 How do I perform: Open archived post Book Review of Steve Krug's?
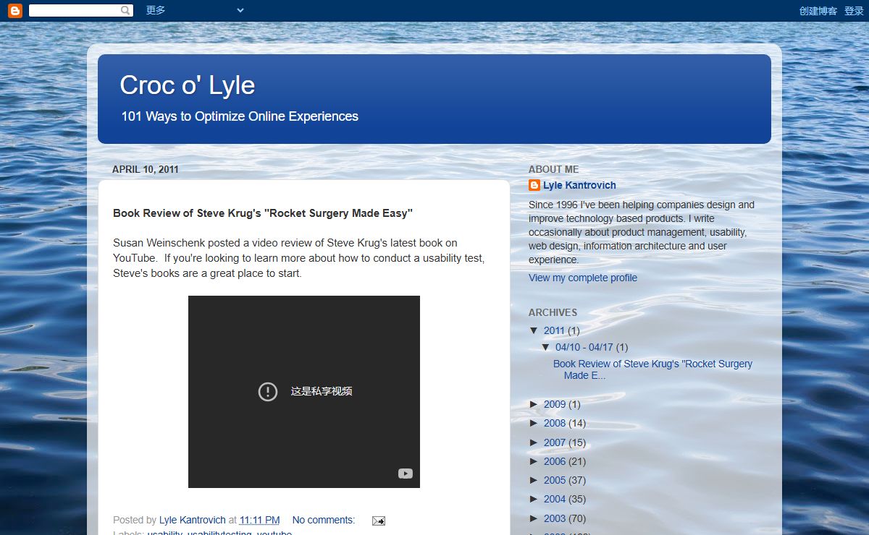pyautogui.click(x=652, y=369)
